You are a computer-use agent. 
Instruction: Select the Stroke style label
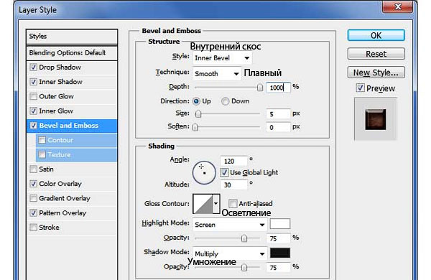click(49, 228)
